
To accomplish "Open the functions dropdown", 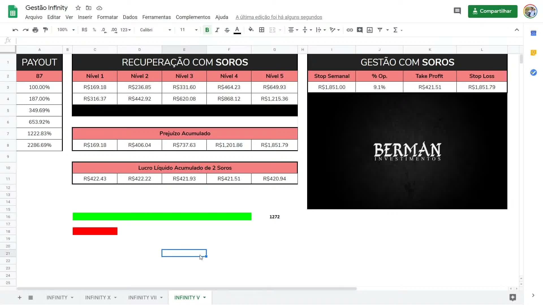I will pyautogui.click(x=397, y=30).
